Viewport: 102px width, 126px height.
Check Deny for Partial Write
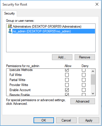tap(84, 80)
